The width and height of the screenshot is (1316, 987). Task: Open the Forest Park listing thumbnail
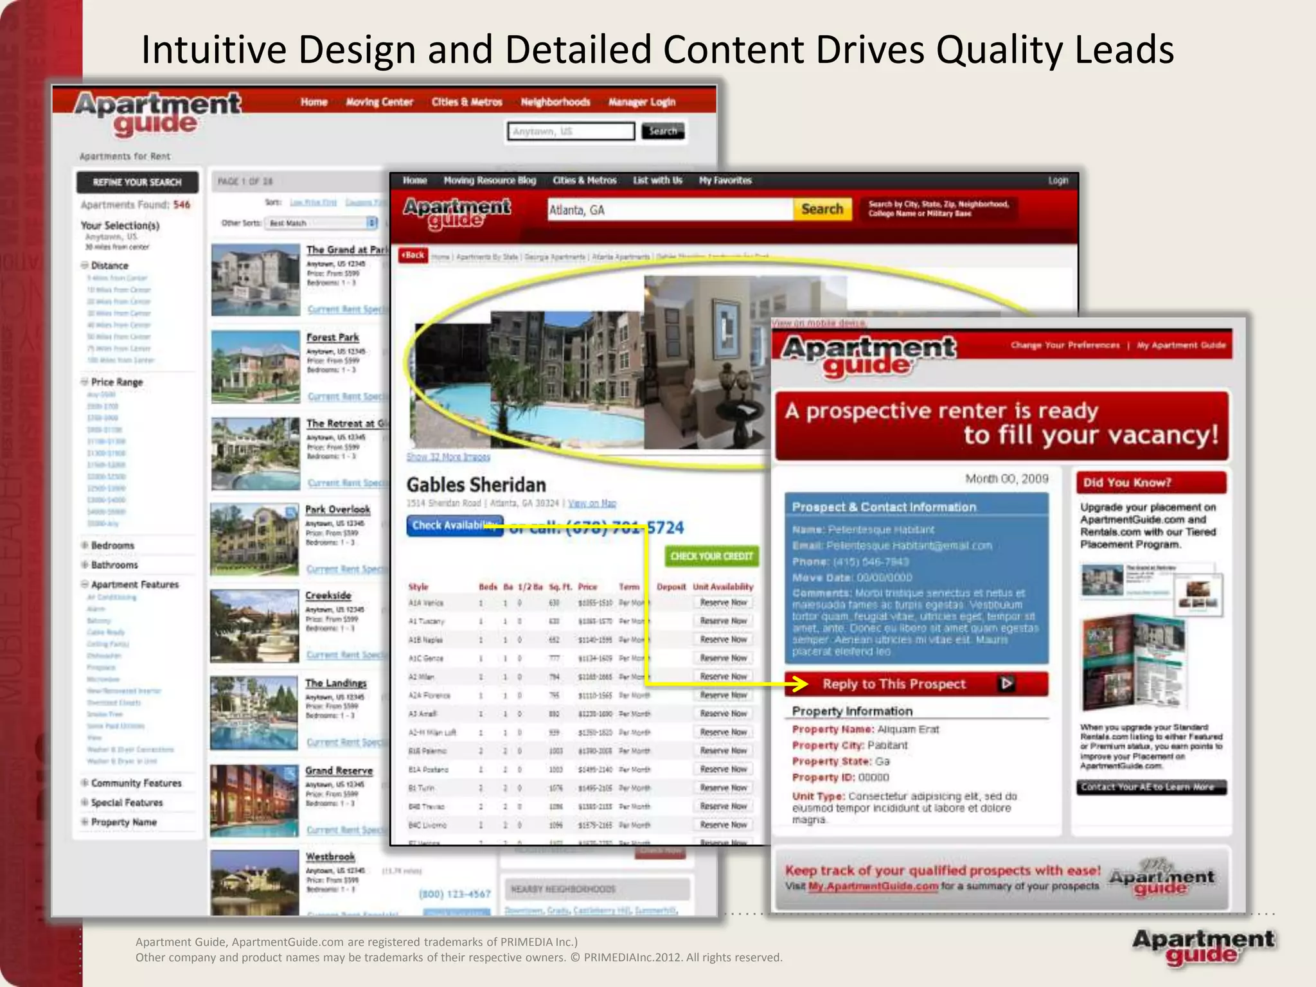click(256, 367)
